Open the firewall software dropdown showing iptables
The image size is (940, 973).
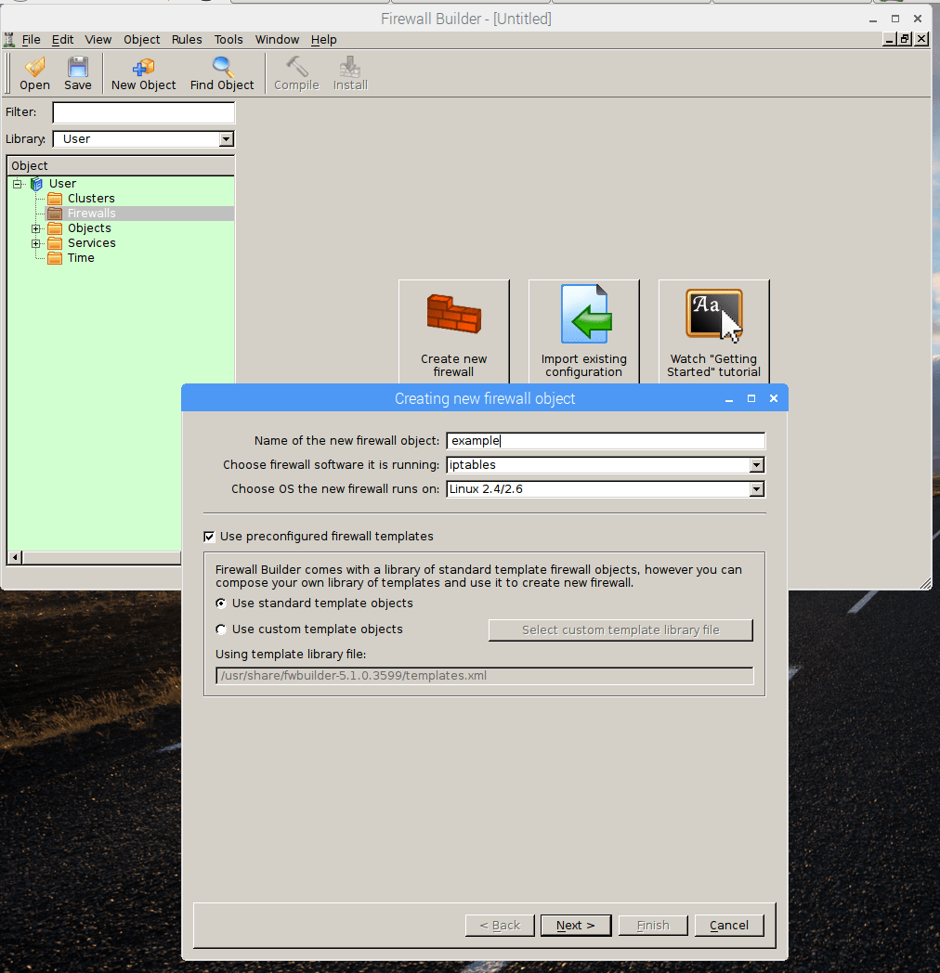756,465
